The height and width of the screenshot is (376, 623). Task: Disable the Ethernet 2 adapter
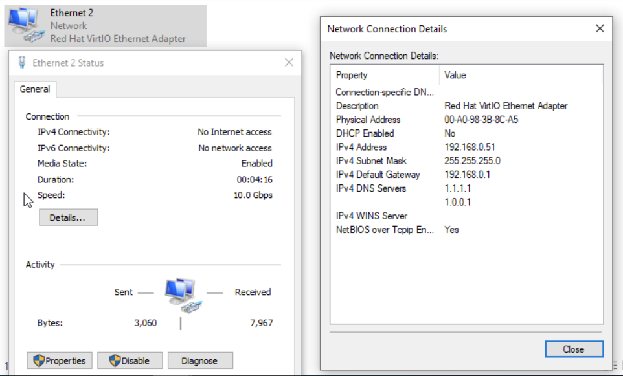coord(130,360)
